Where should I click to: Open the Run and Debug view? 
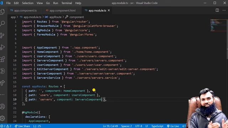(2, 47)
